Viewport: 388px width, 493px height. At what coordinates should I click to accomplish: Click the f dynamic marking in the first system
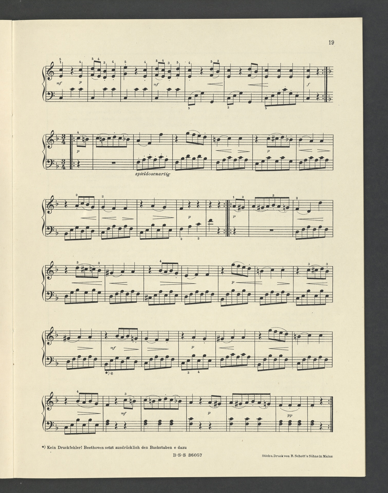coord(308,84)
